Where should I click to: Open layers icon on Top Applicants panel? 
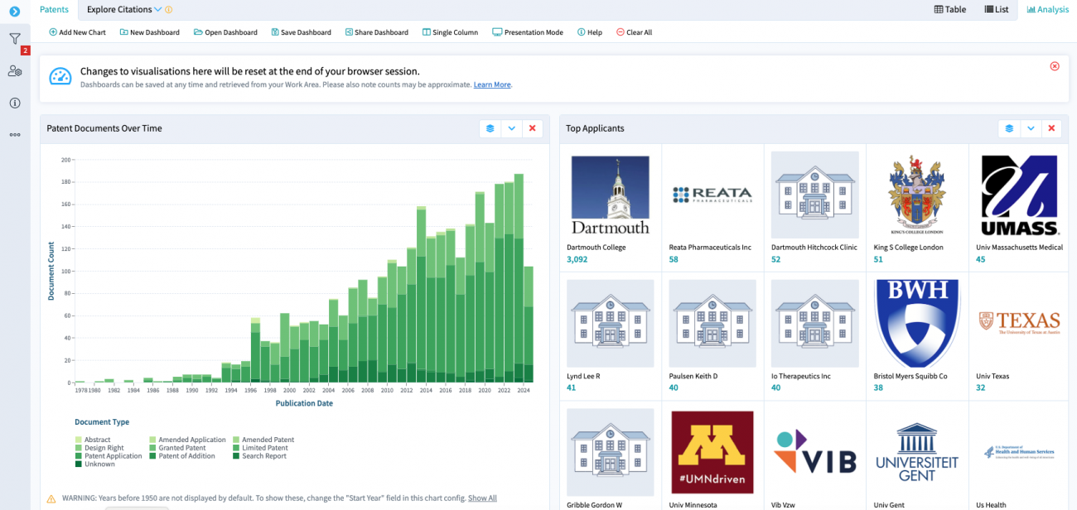click(1009, 128)
